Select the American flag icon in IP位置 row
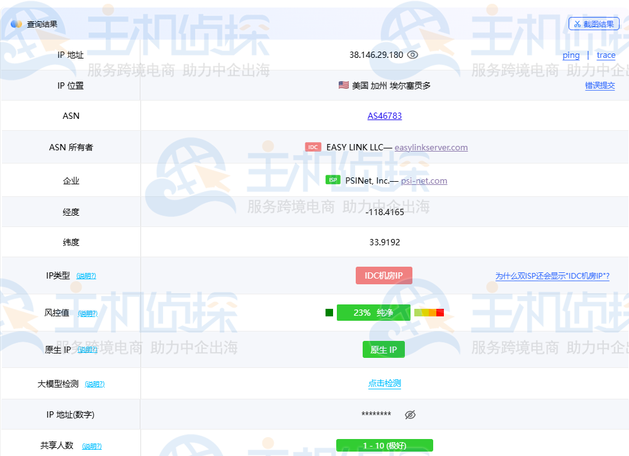 [x=342, y=85]
